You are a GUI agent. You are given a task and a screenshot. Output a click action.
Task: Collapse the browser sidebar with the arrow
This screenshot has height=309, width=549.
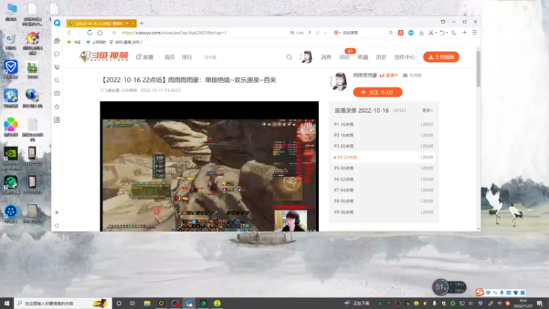(x=57, y=225)
